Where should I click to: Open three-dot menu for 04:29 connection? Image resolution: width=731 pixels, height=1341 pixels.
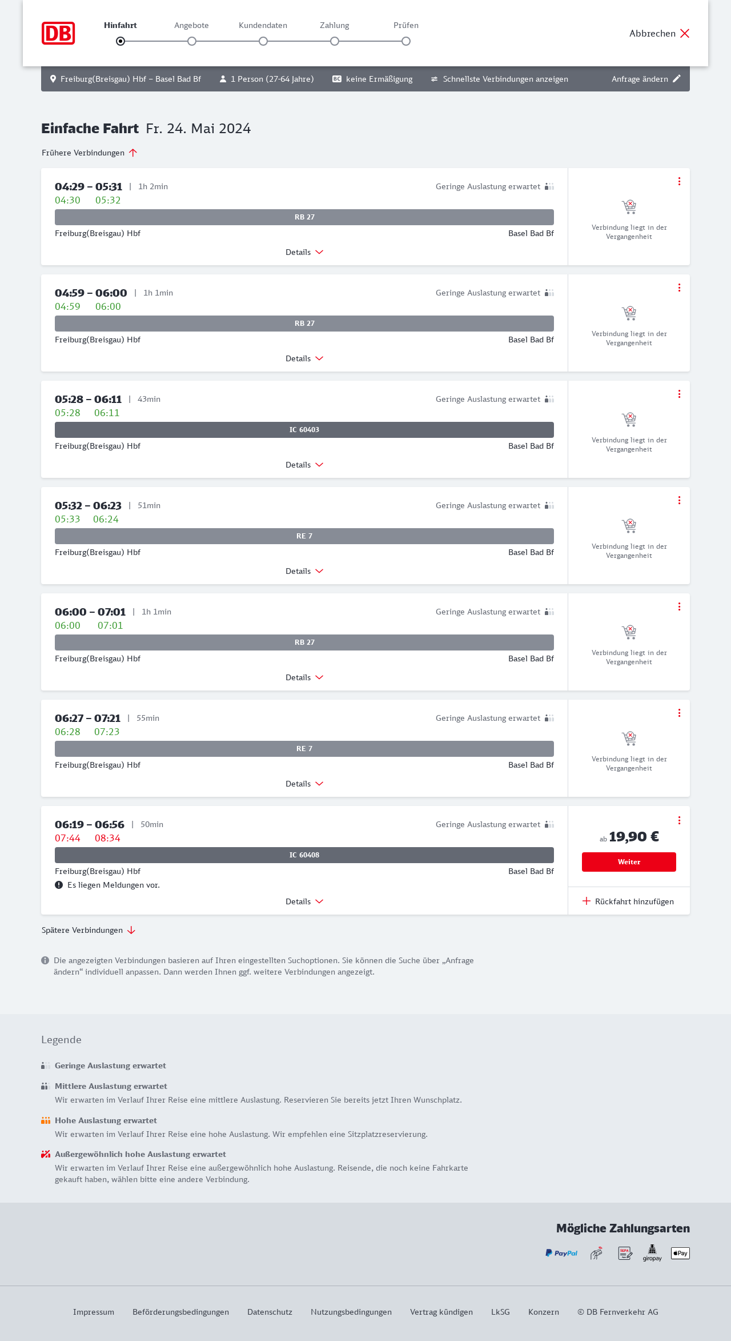[679, 181]
